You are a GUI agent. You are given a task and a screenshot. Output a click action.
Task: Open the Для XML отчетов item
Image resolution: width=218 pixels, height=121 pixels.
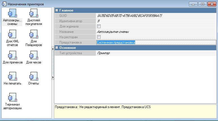12,35
